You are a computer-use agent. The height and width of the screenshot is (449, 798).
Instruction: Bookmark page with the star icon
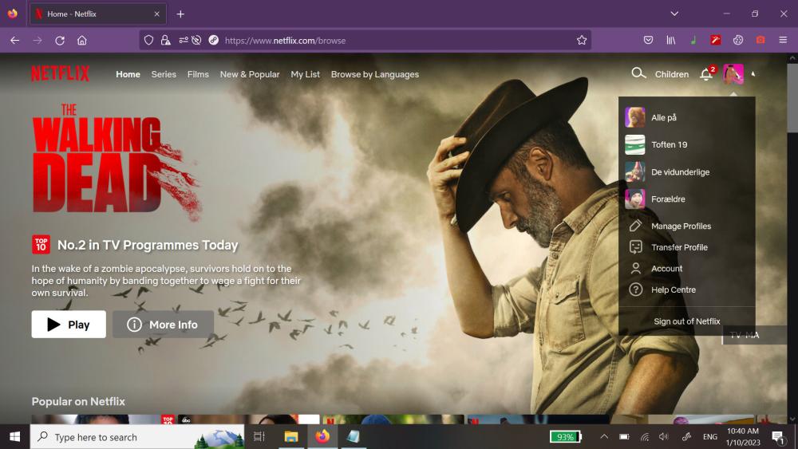[x=582, y=40]
